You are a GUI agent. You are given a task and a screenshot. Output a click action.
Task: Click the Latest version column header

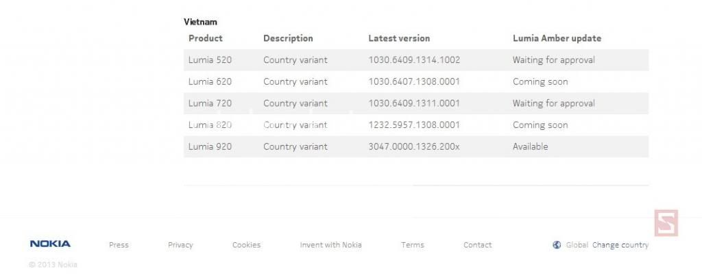pyautogui.click(x=399, y=38)
